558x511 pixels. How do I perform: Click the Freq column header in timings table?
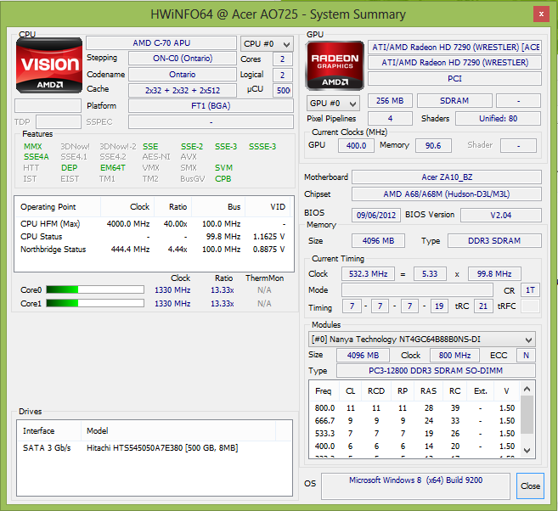(x=324, y=390)
